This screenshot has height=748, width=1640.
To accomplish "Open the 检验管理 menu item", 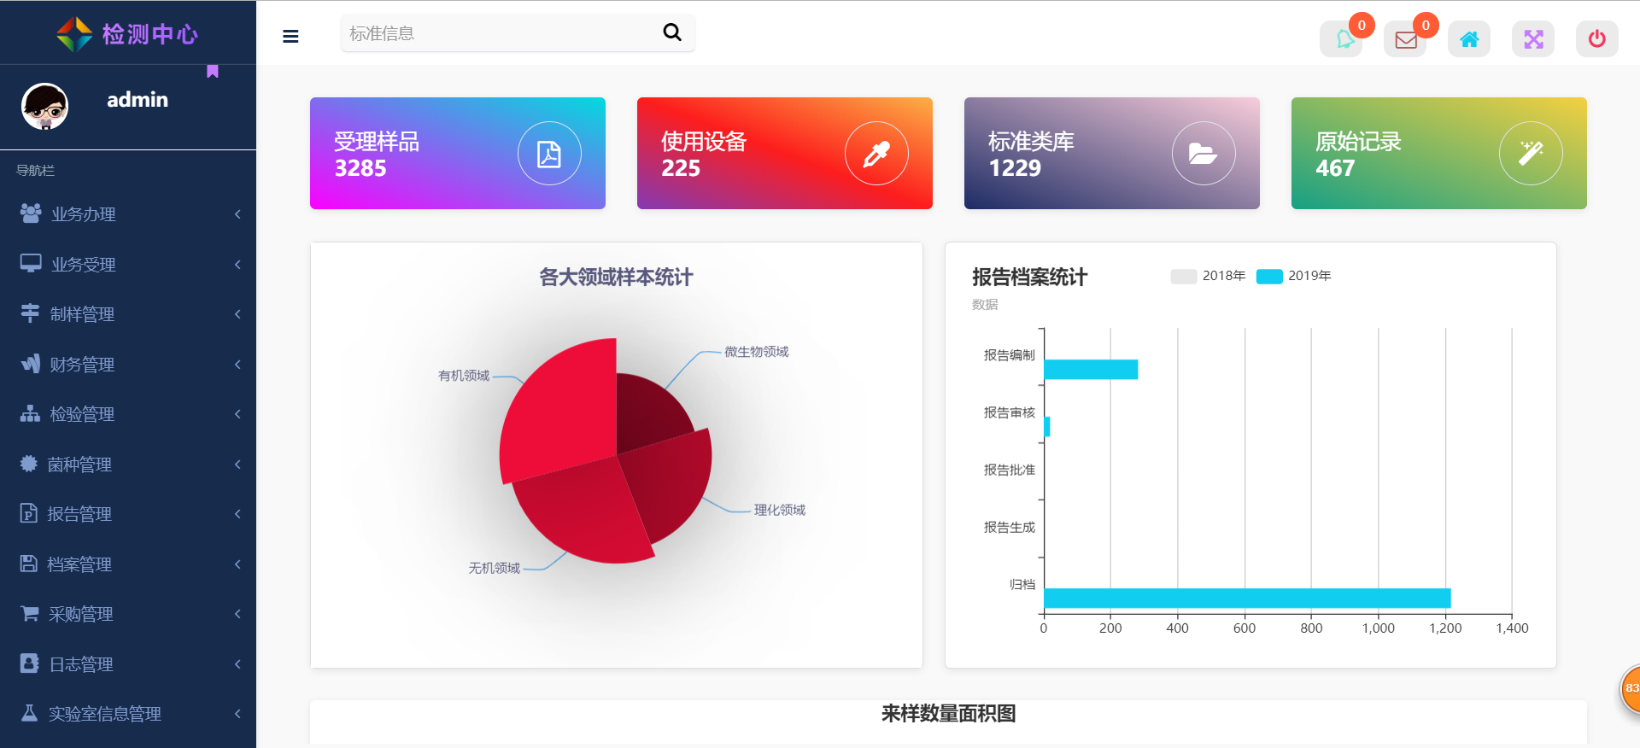I will pos(82,414).
